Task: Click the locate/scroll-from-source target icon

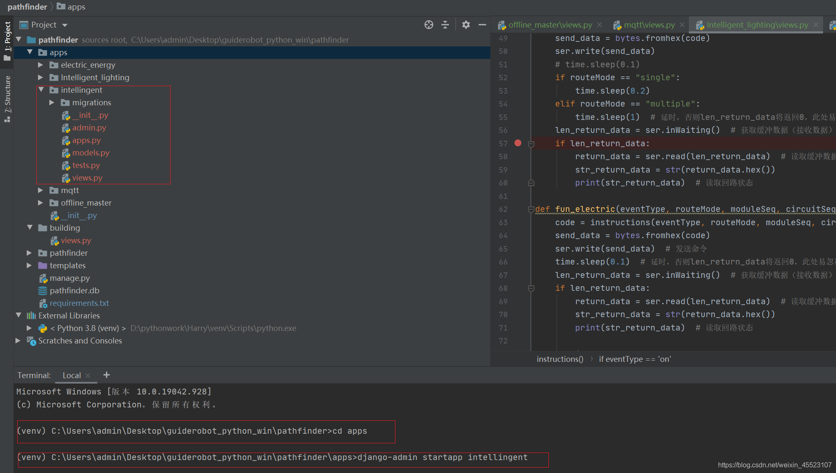Action: click(x=429, y=25)
